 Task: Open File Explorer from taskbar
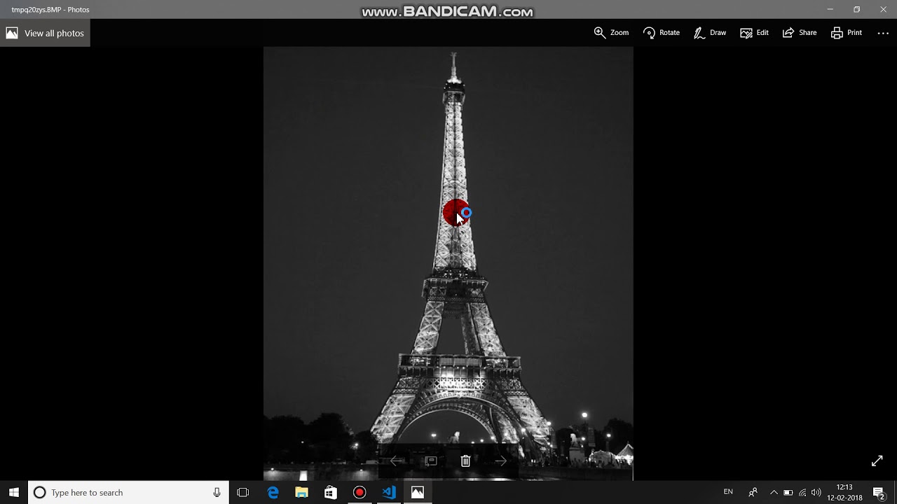302,492
